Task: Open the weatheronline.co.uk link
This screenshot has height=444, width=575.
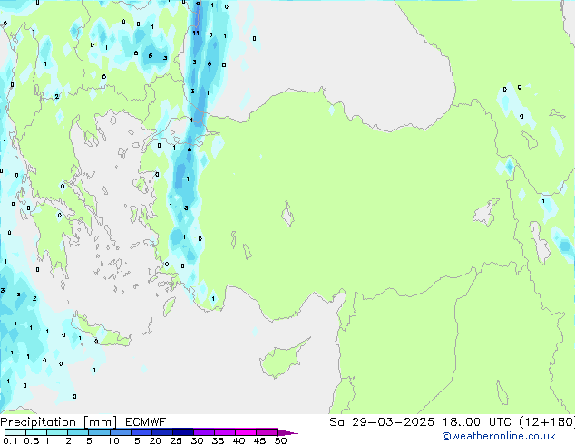Action: 499,436
